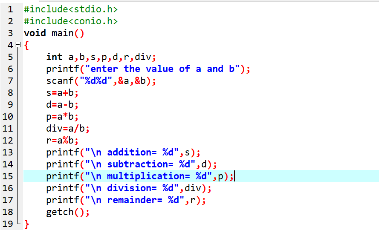Place cursor on #include<stdio.h> line

click(x=71, y=9)
